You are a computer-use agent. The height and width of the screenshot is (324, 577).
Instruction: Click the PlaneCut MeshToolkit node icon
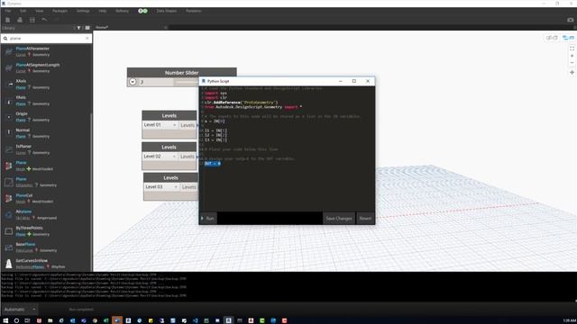tap(8, 198)
